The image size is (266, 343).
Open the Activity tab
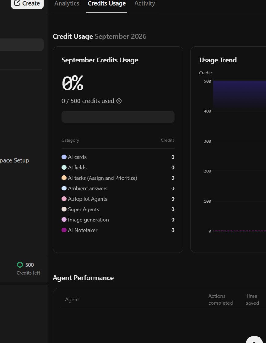[145, 3]
